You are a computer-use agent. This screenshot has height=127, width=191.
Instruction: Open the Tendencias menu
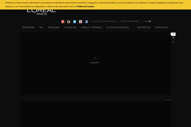[x=28, y=28]
